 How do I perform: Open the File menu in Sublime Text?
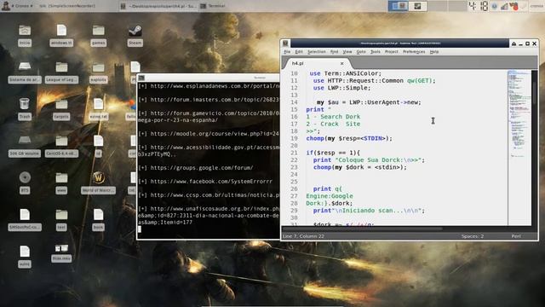pos(287,51)
